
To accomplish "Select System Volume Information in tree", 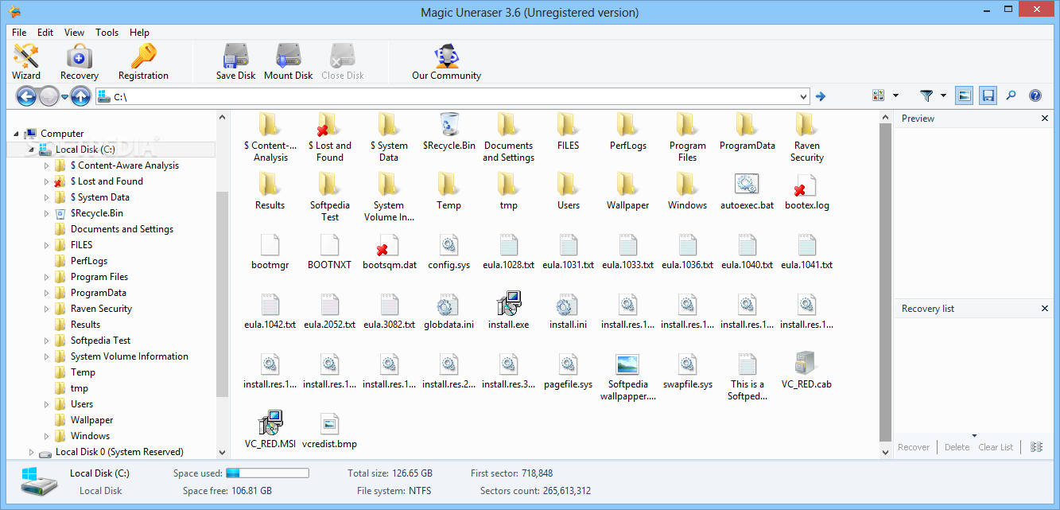I will point(129,356).
